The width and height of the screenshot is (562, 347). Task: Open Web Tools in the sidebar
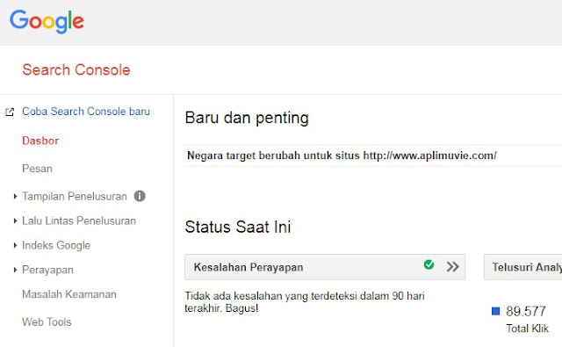tap(47, 322)
